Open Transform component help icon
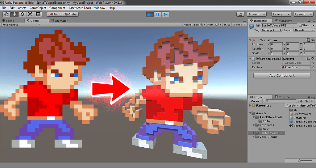Viewport: 316px width, 168px height. (x=308, y=40)
